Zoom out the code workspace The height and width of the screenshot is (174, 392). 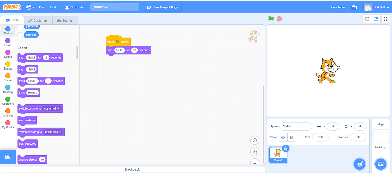coord(255,152)
